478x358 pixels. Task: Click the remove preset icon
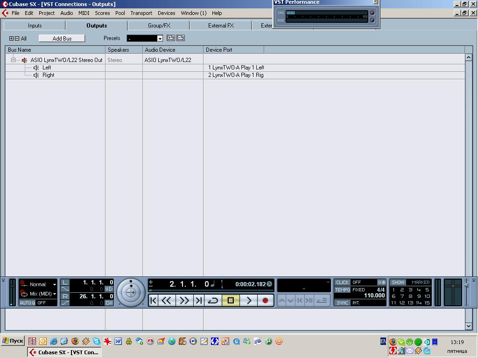click(181, 38)
